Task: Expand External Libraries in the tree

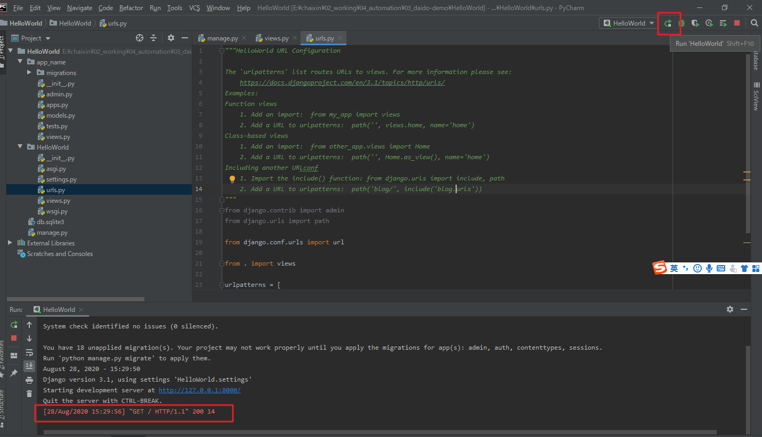Action: tap(10, 243)
